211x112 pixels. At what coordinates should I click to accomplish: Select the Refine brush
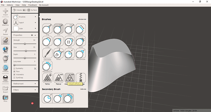pyautogui.click(x=47, y=78)
